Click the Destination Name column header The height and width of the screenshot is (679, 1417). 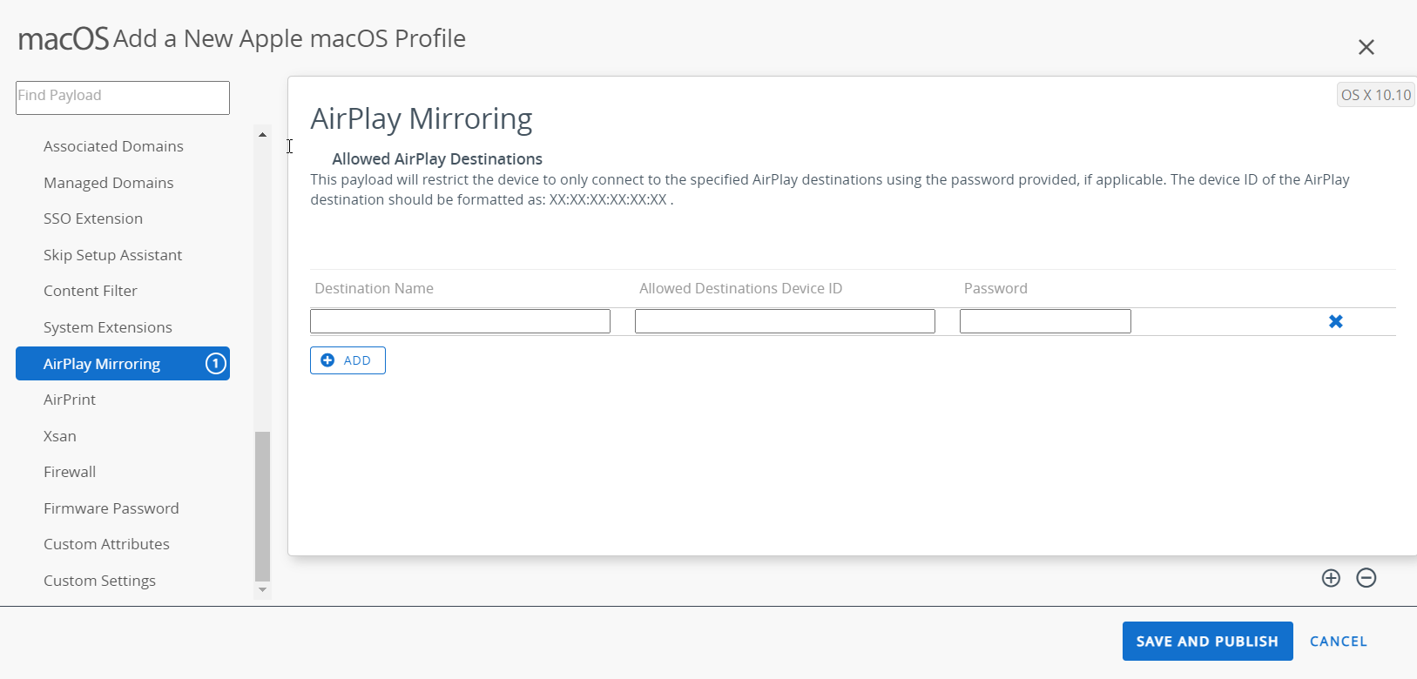[x=374, y=288]
